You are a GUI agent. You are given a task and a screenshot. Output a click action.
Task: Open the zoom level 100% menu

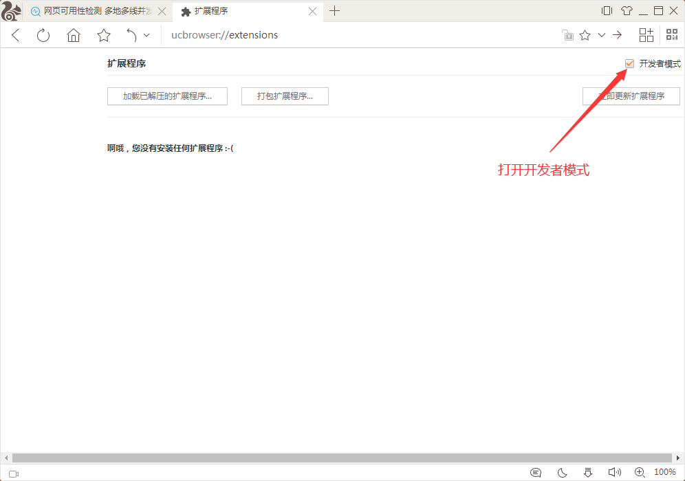pos(664,473)
